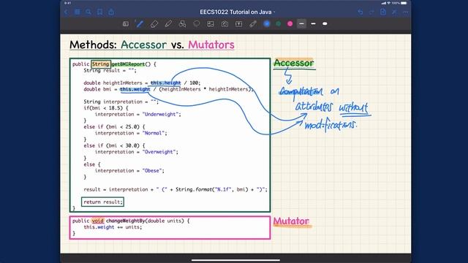Add a new page to the notebook

tap(383, 12)
